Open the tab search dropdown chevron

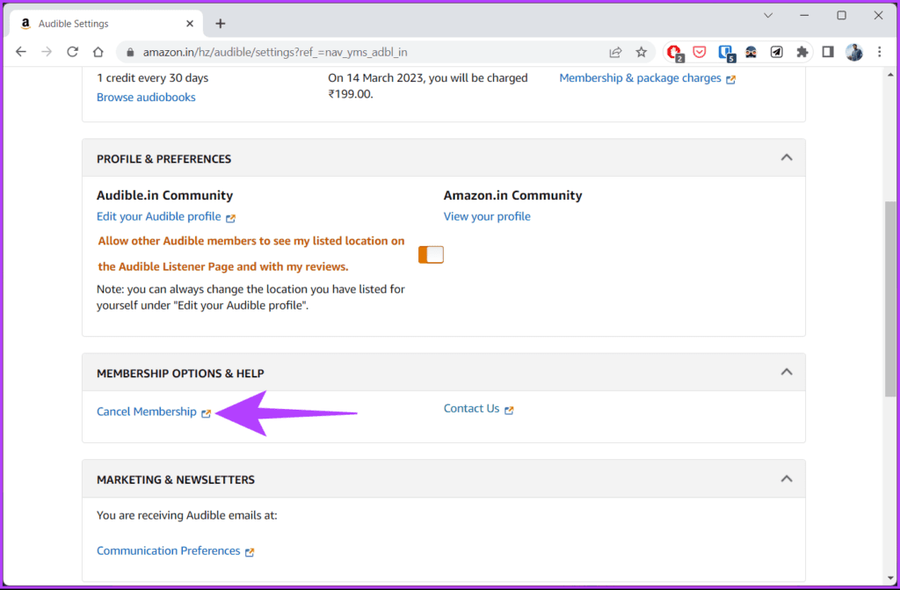coord(768,16)
